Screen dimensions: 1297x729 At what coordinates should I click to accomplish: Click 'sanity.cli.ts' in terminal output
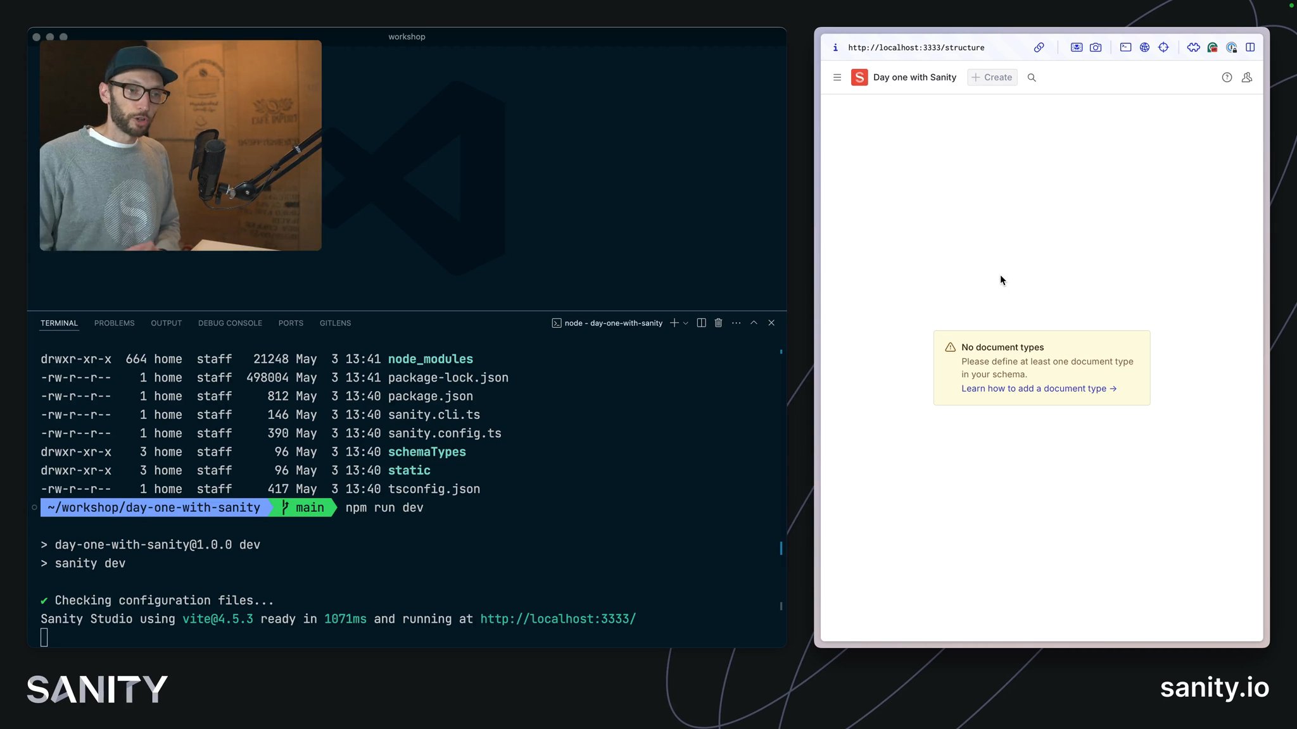click(434, 414)
